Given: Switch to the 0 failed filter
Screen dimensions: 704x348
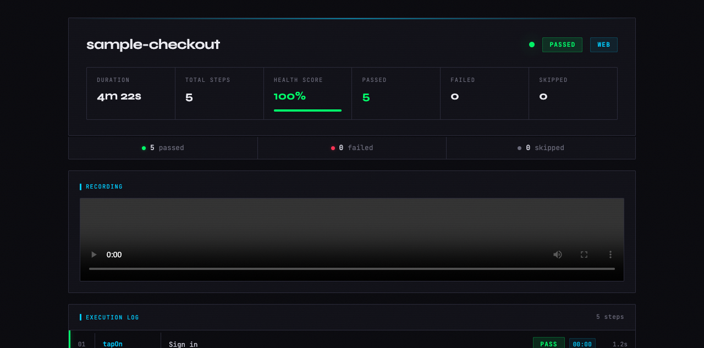Looking at the screenshot, I should pyautogui.click(x=352, y=147).
